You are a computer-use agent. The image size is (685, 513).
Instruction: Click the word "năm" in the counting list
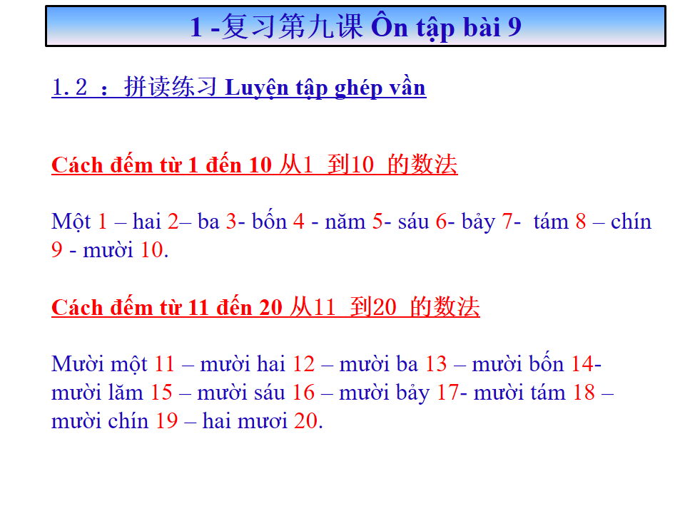pos(345,222)
